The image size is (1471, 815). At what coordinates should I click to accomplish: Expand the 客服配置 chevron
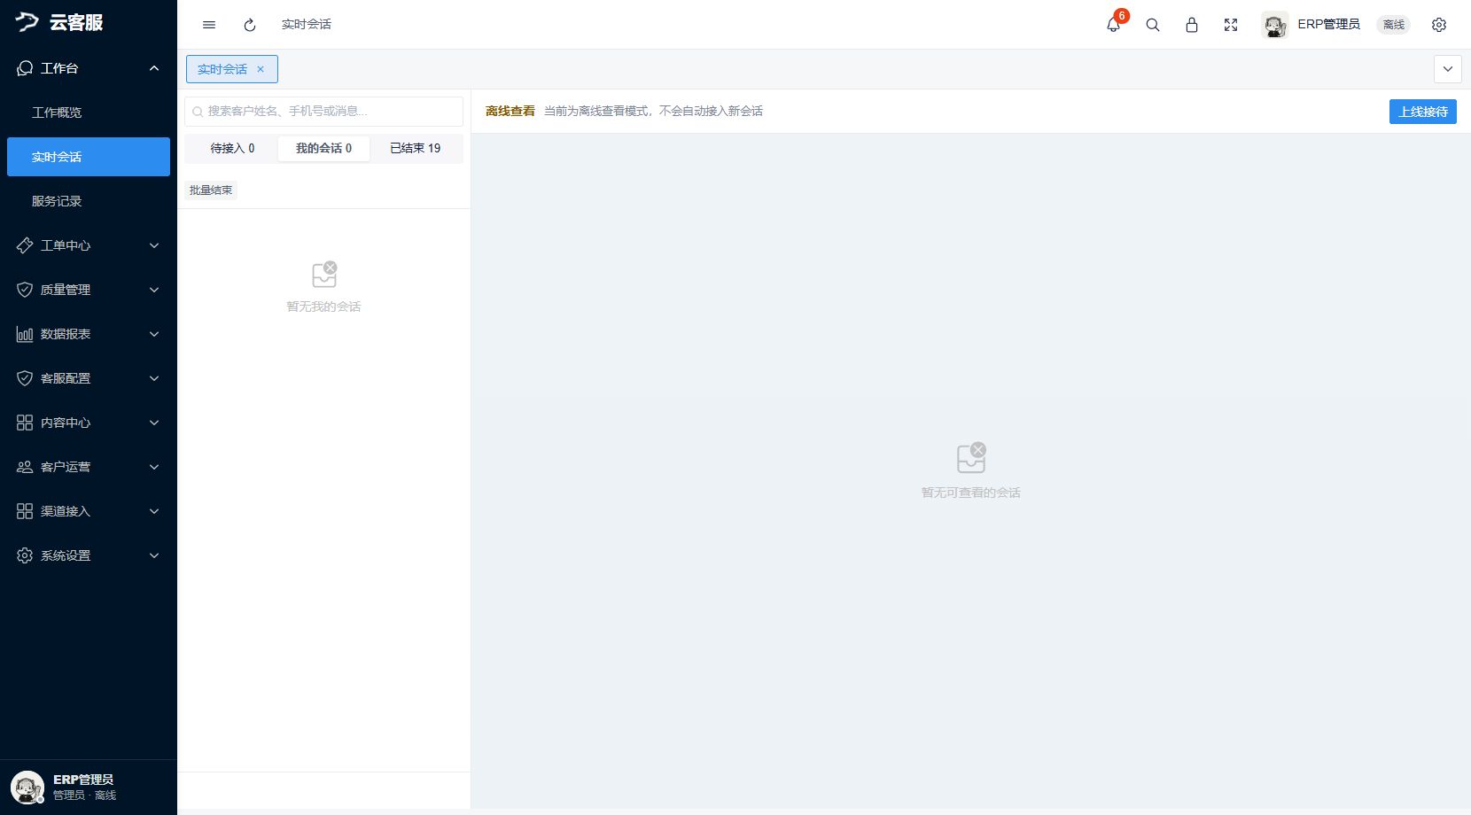[x=154, y=378]
